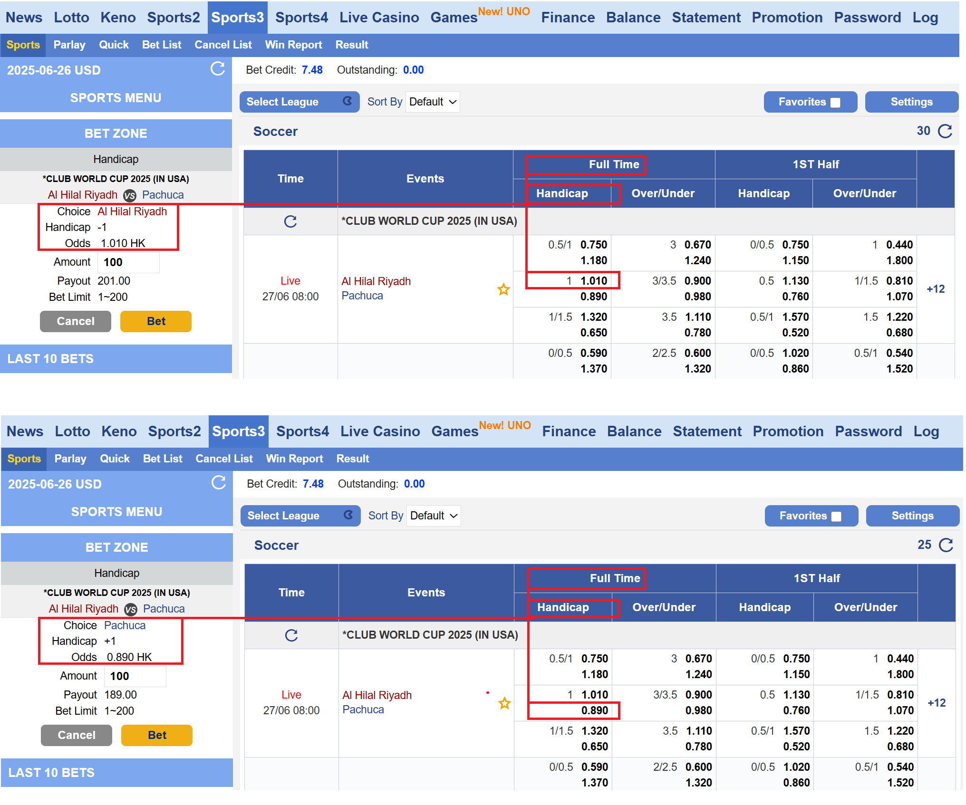This screenshot has height=805, width=966.
Task: Open Settings button in lower screenshot
Action: click(x=912, y=516)
